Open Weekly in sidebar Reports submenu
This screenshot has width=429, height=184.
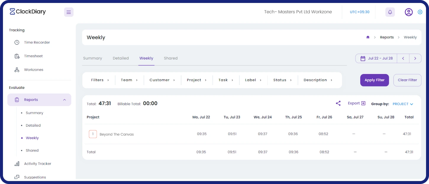coord(32,138)
